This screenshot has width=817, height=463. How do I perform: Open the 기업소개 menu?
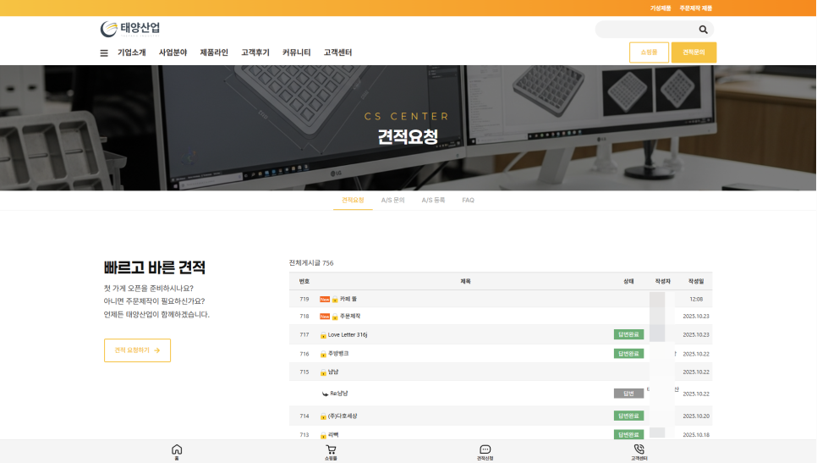point(131,52)
